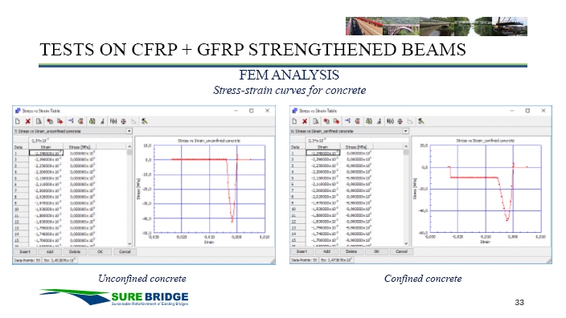
Task: Click New table icon in unconfined concrete window
Action: click(x=18, y=121)
